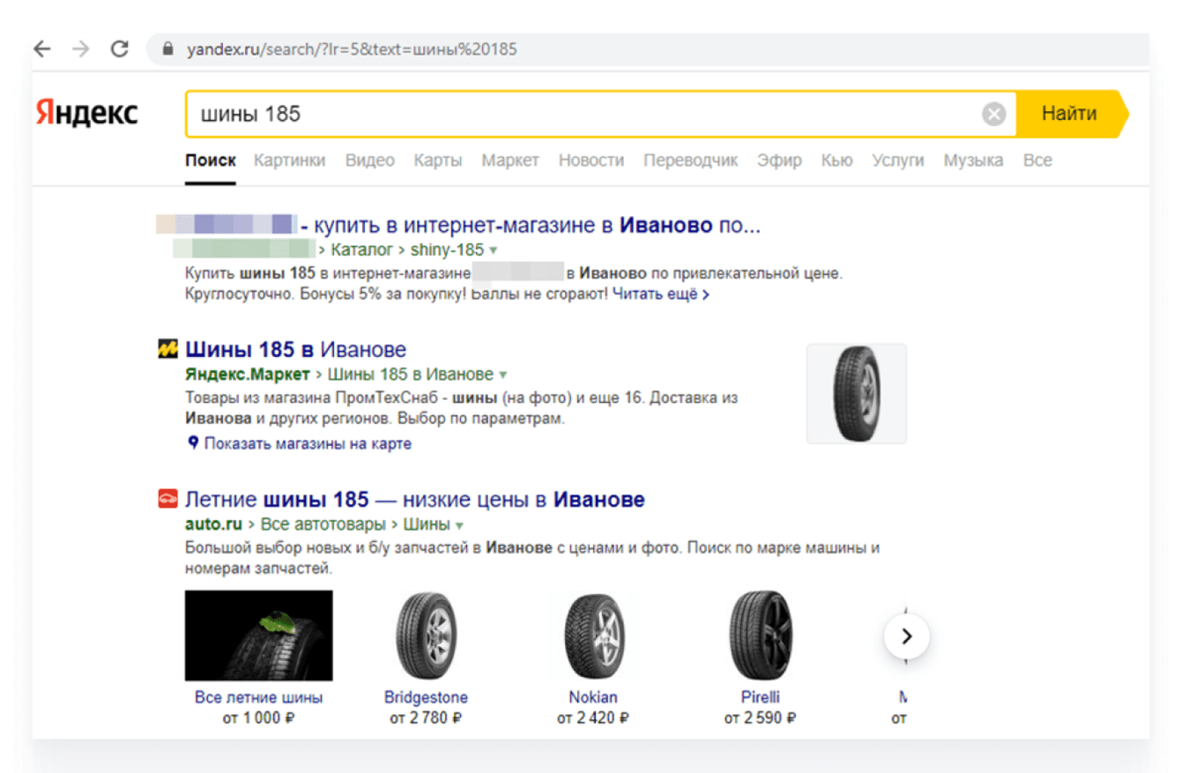Open the Переводчик tab
Viewport: 1181px width, 773px height.
click(691, 160)
